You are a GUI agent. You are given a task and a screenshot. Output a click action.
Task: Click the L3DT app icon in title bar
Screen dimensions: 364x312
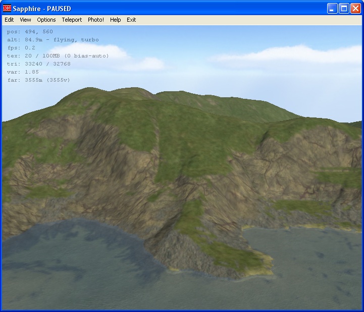pos(7,9)
